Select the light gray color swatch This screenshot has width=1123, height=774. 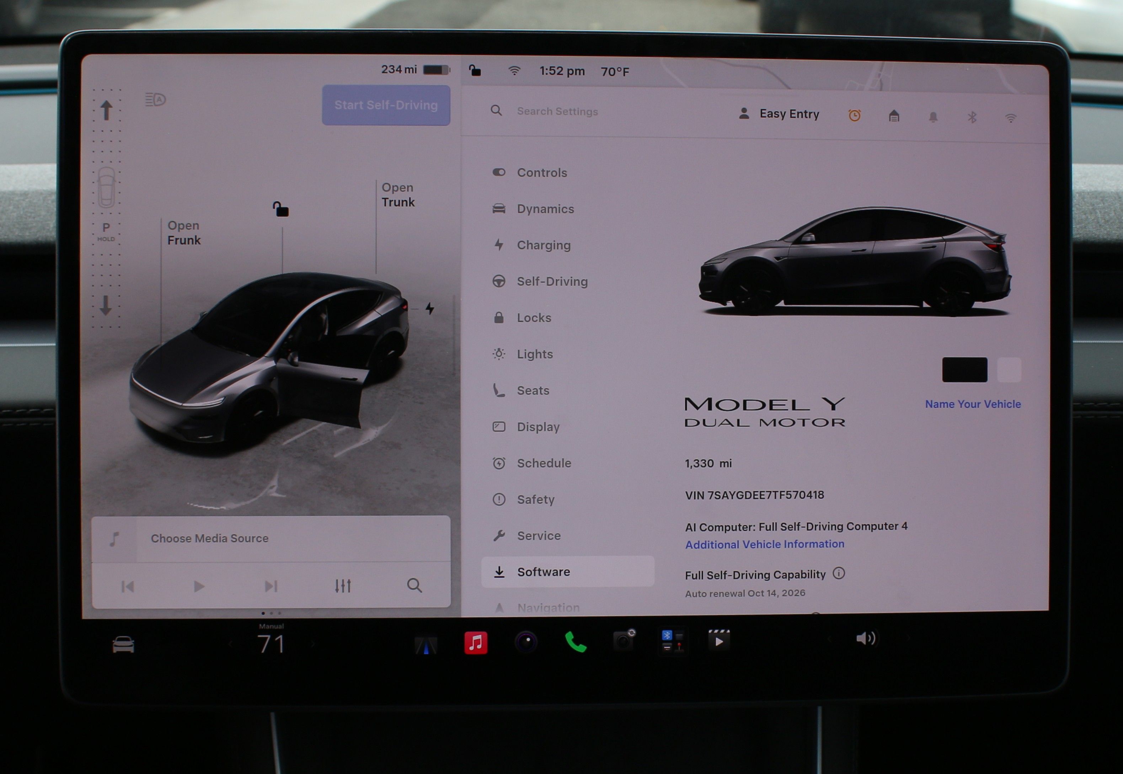[x=1009, y=370]
